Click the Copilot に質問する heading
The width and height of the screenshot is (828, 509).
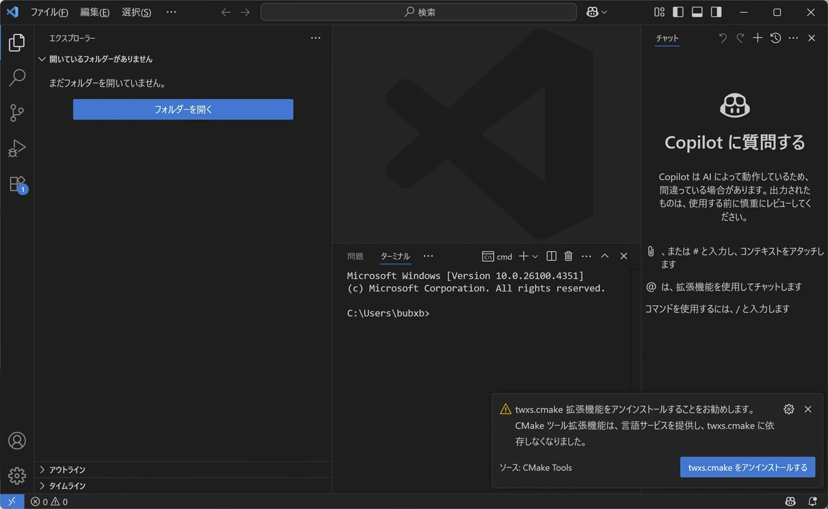tap(735, 142)
